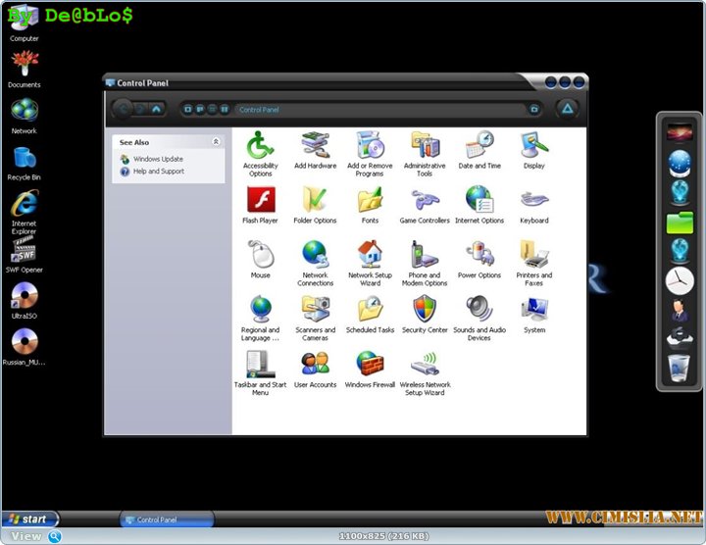
Task: Open Power Options
Action: click(479, 257)
